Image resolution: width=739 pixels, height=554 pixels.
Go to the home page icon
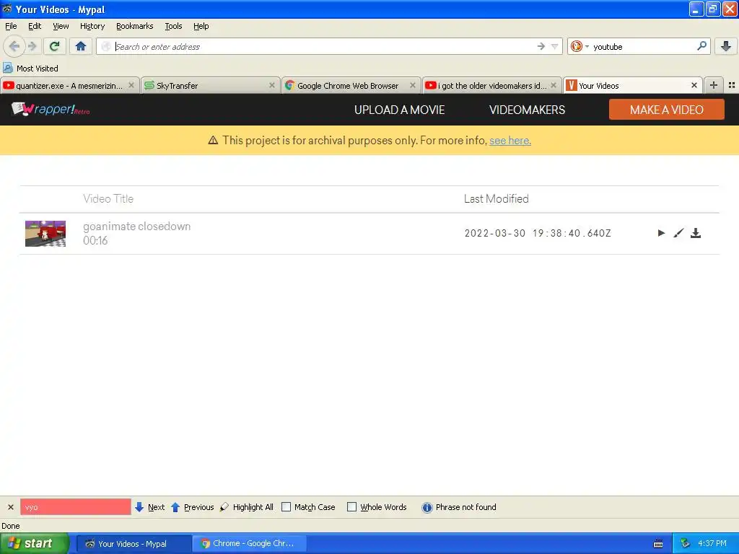coord(81,46)
